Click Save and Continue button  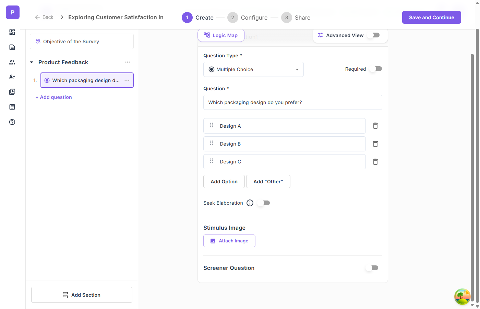(431, 18)
